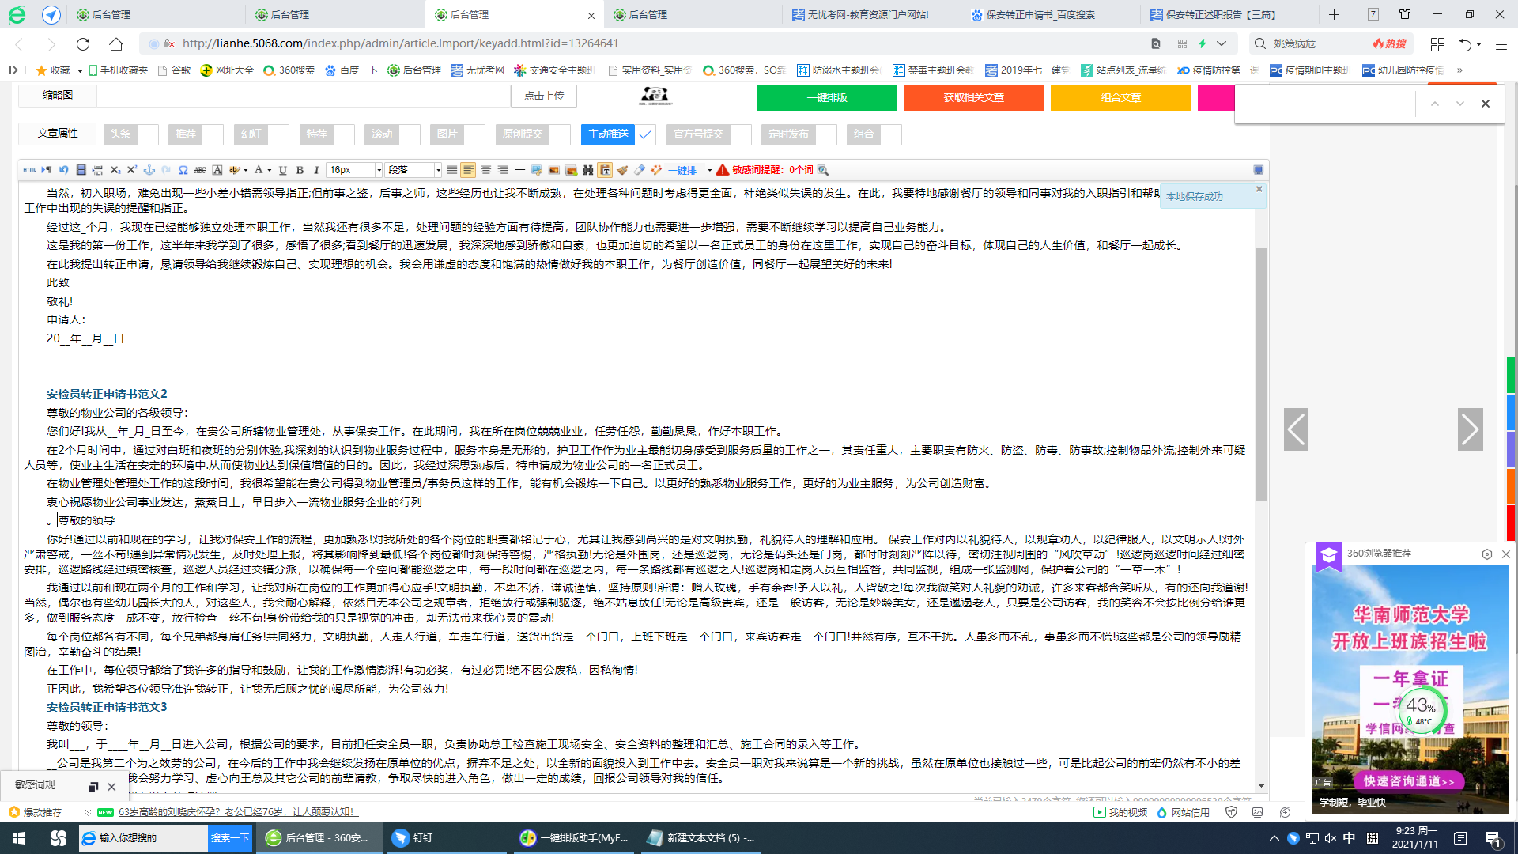The width and height of the screenshot is (1518, 854).
Task: Open find and replace with the binoculars icon
Action: pos(588,170)
